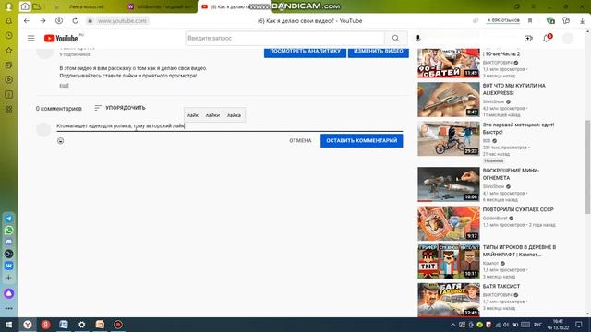Choose the suggestion лайки
Screen dimensions: 591x332
pyautogui.click(x=212, y=115)
